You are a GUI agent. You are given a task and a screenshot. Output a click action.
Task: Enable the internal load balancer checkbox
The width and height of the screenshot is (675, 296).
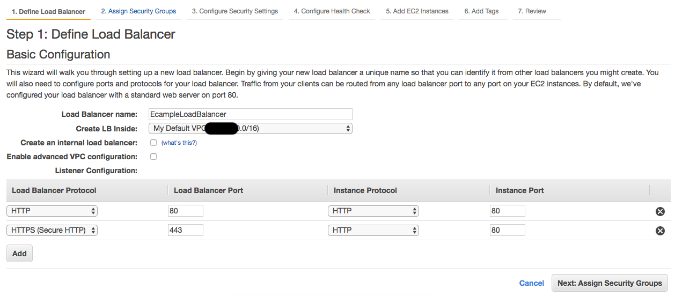pyautogui.click(x=153, y=143)
